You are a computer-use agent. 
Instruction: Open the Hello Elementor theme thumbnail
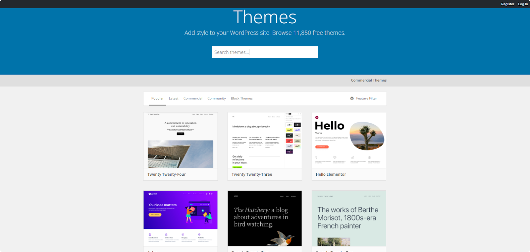[x=349, y=140]
